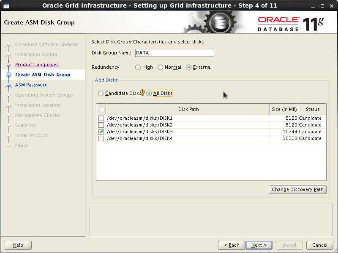Screen dimensions: 338x253
Task: Click the Finish step
Action: click(x=22, y=145)
